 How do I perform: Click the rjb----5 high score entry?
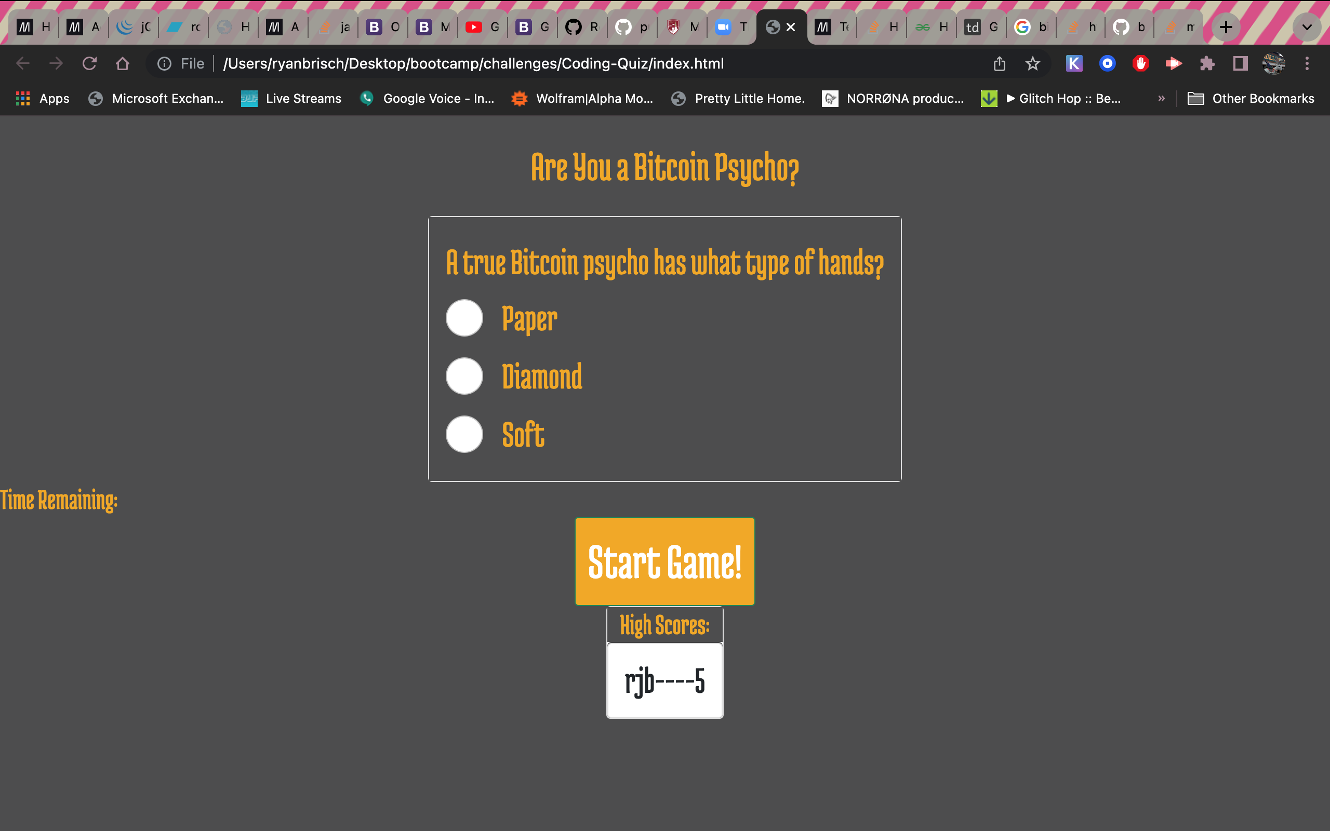(x=664, y=681)
